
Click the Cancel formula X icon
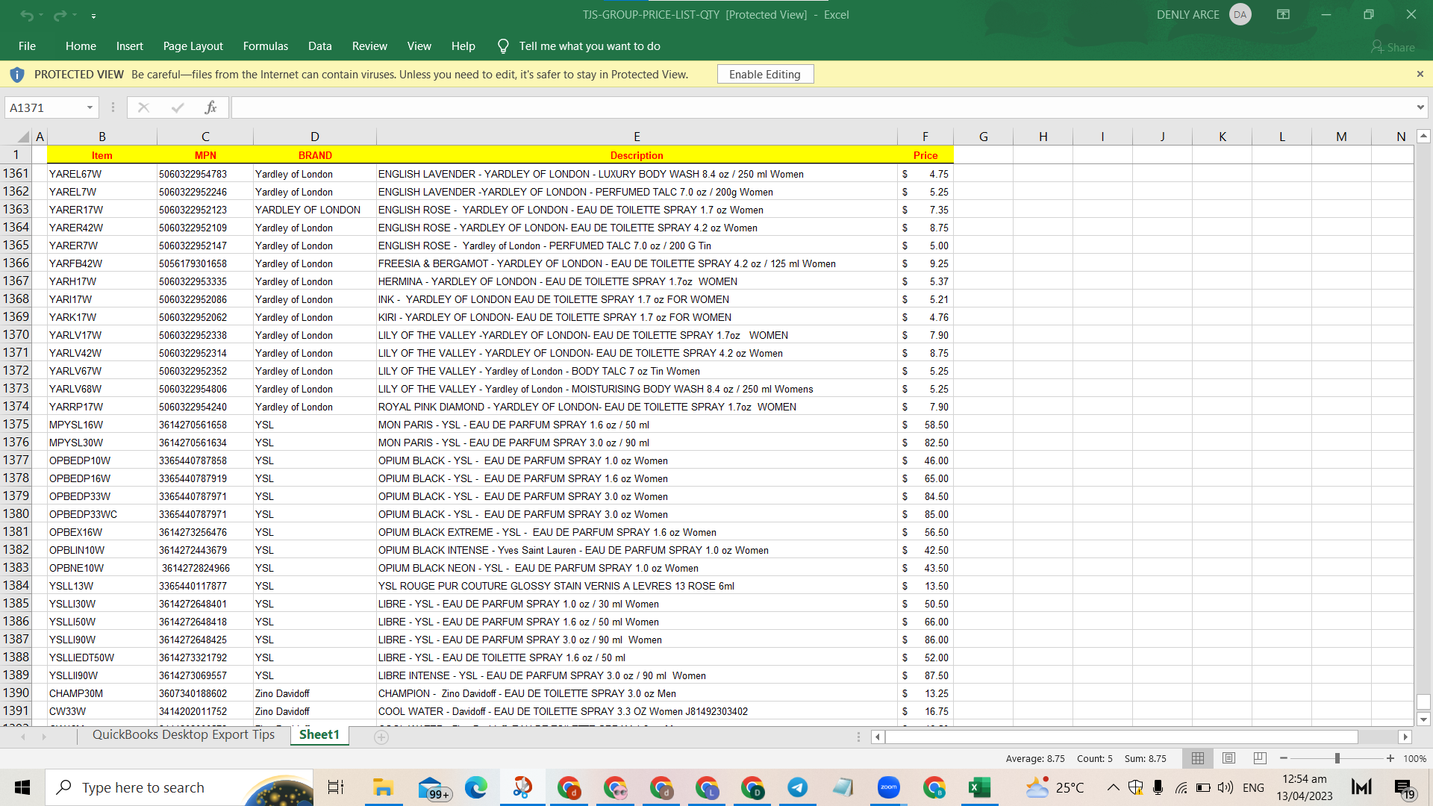coord(144,107)
